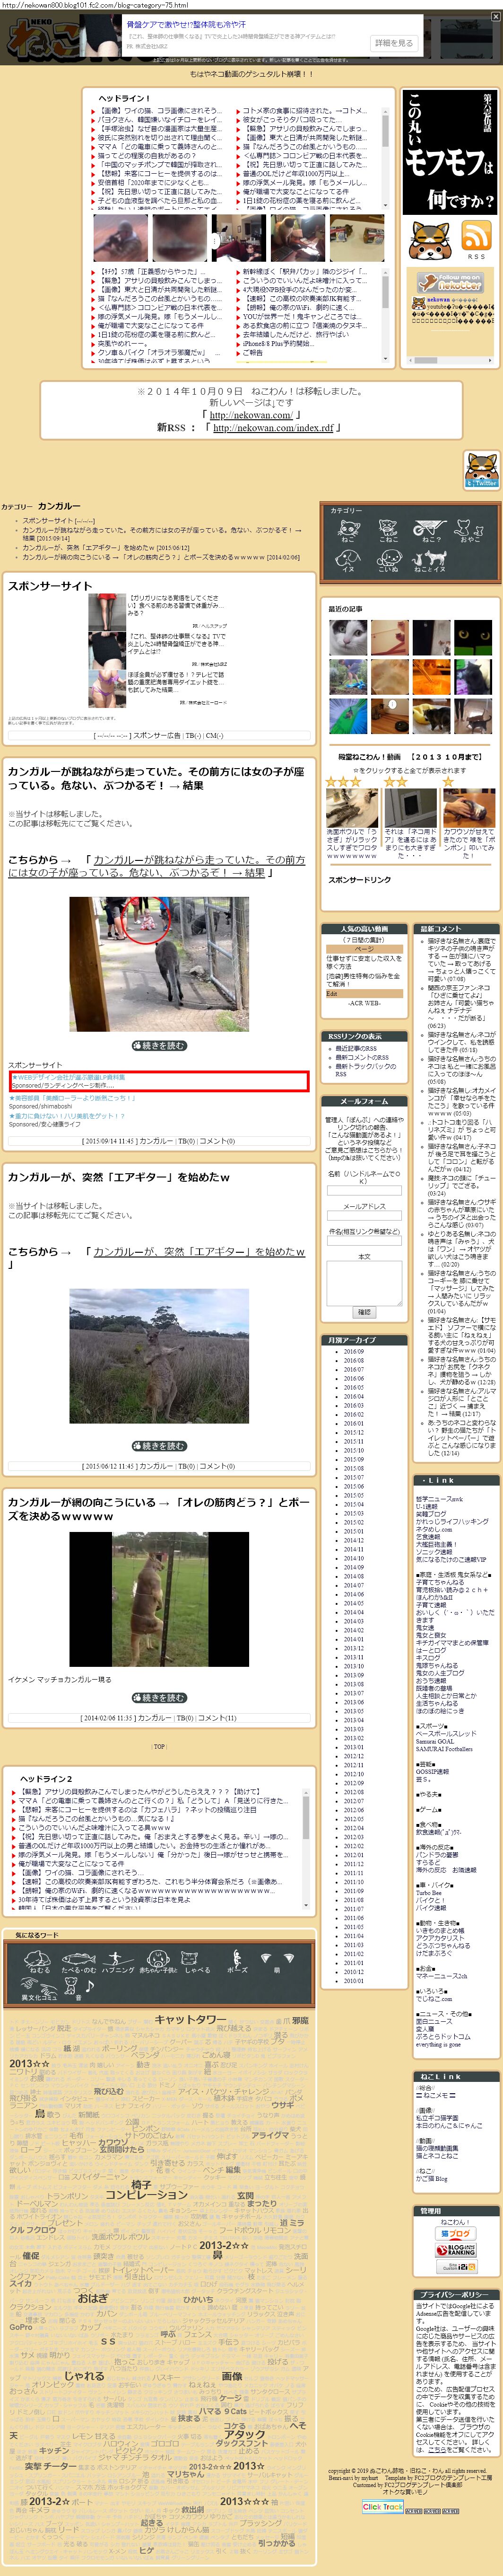Click コメント(0) under the air guitar post
The image size is (503, 2576).
point(217,1466)
